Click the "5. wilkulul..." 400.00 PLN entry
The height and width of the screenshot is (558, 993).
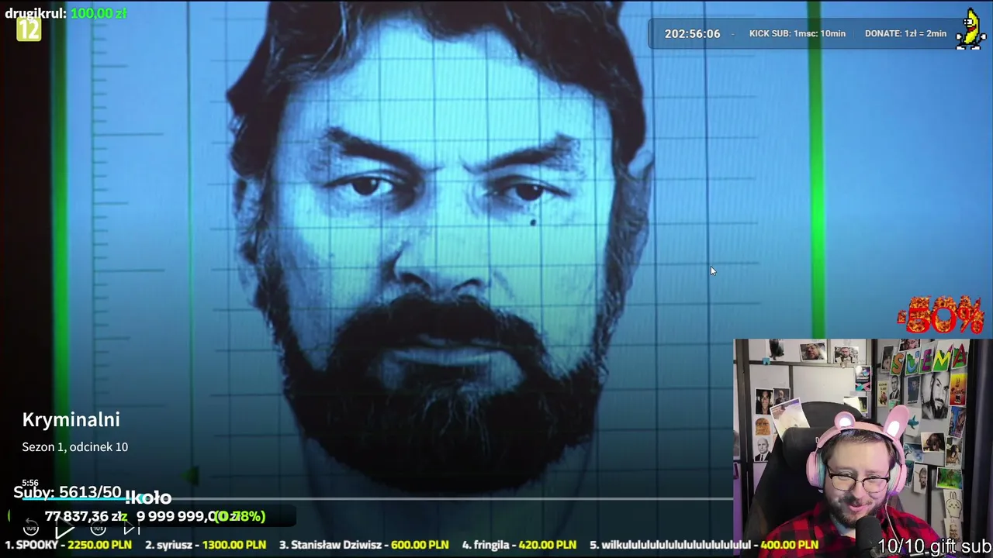704,545
